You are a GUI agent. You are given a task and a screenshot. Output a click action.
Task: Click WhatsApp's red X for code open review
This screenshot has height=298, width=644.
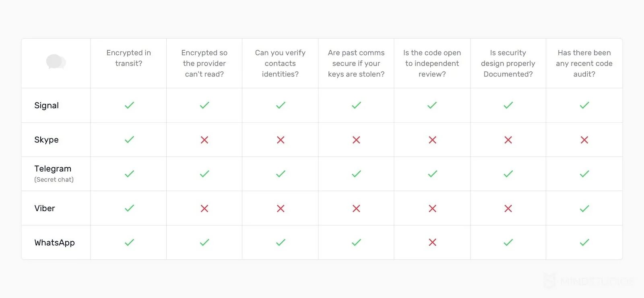pos(433,242)
